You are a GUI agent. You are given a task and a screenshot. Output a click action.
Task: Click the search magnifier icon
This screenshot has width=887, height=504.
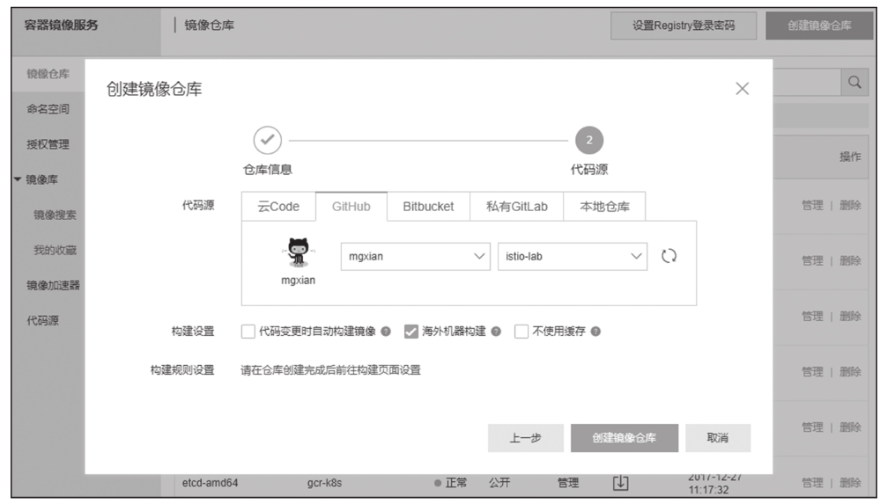coord(853,82)
